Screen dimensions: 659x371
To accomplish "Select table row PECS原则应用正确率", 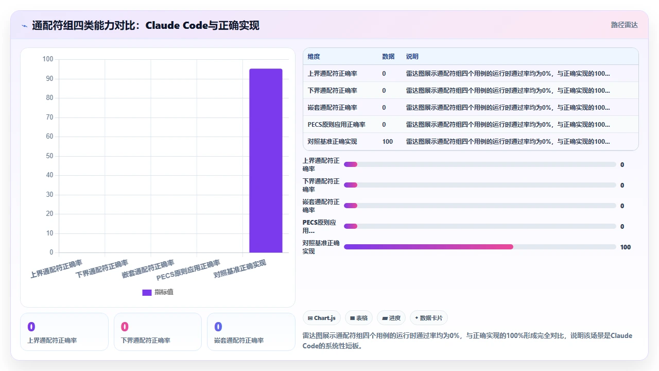I will (x=471, y=125).
